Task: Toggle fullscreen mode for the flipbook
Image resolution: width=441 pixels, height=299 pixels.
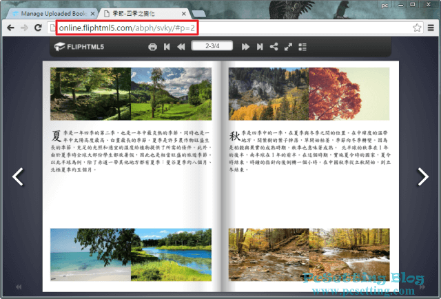Action: [288, 47]
